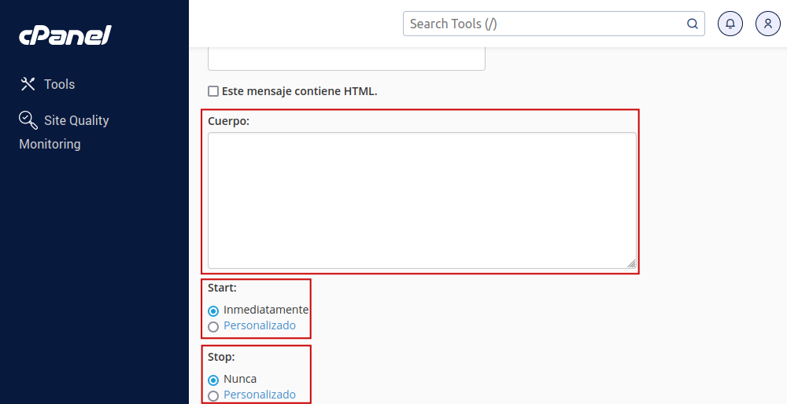Image resolution: width=787 pixels, height=404 pixels.
Task: Select the Personalizado radio button under Start
Action: (x=213, y=326)
